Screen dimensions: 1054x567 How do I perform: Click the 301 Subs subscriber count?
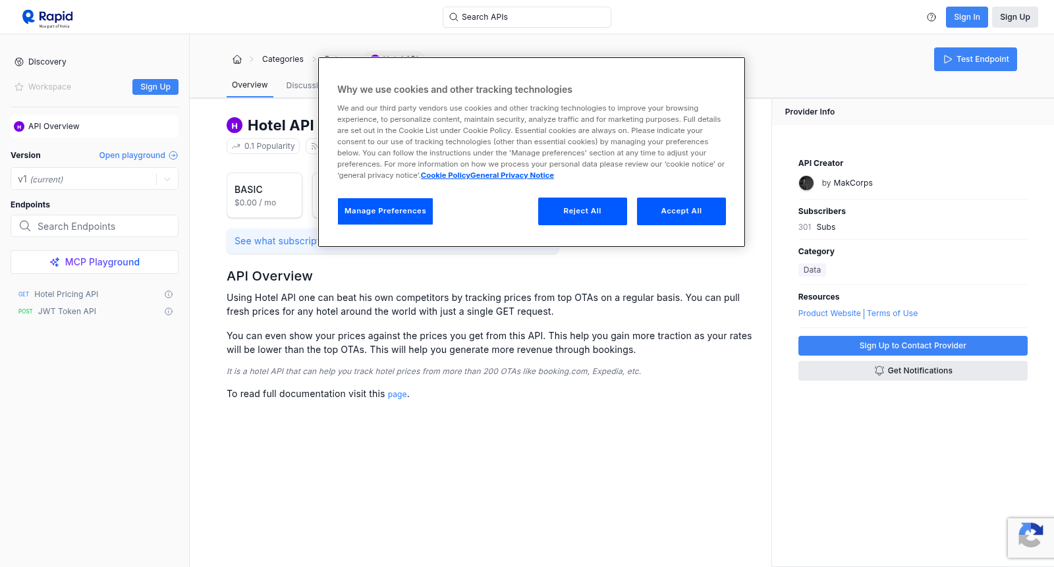[816, 227]
